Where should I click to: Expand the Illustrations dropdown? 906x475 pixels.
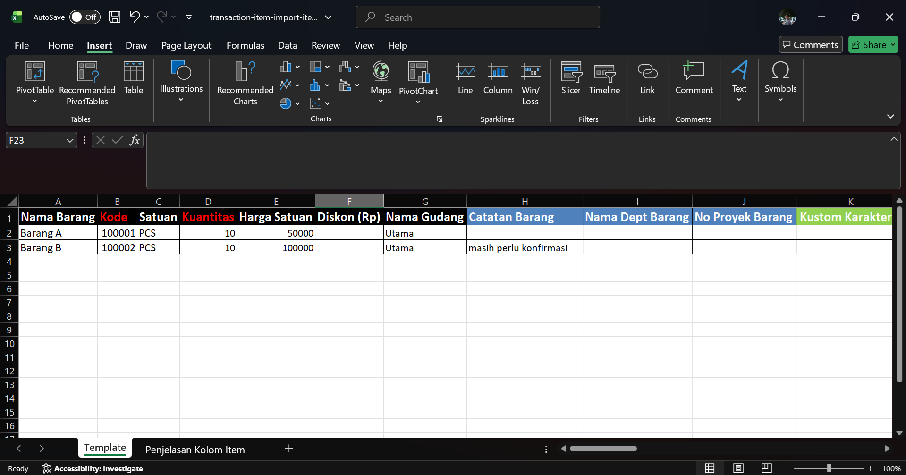click(181, 83)
